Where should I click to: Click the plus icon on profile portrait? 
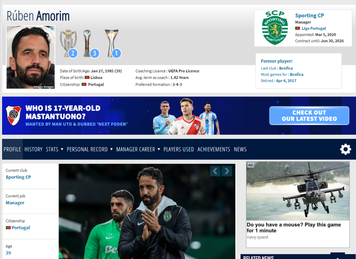tap(52, 29)
